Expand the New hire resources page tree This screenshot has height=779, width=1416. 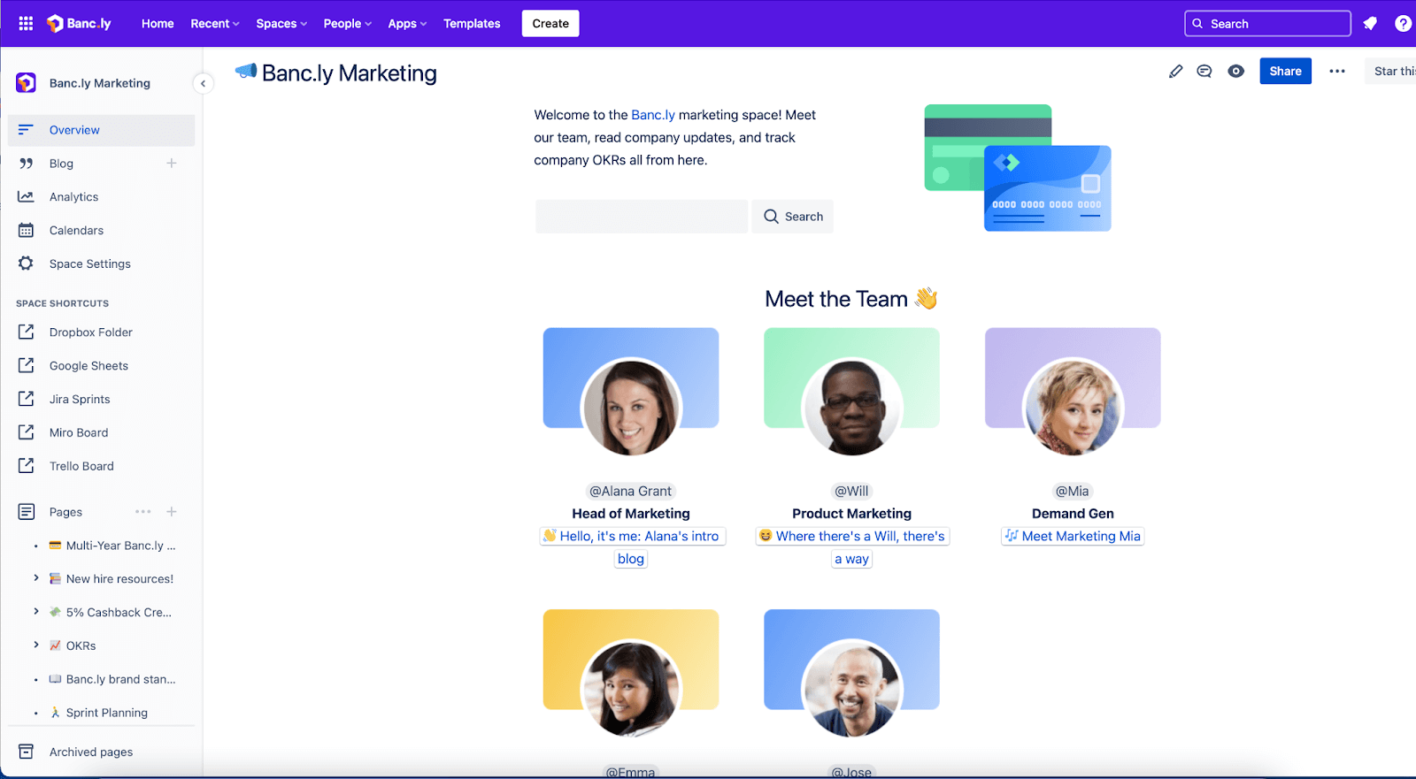click(x=35, y=578)
